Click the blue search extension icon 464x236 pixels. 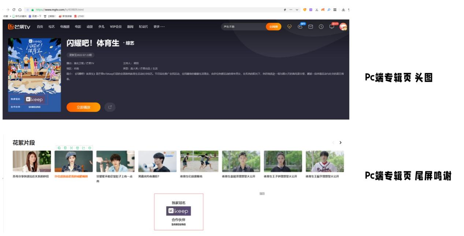click(x=329, y=9)
